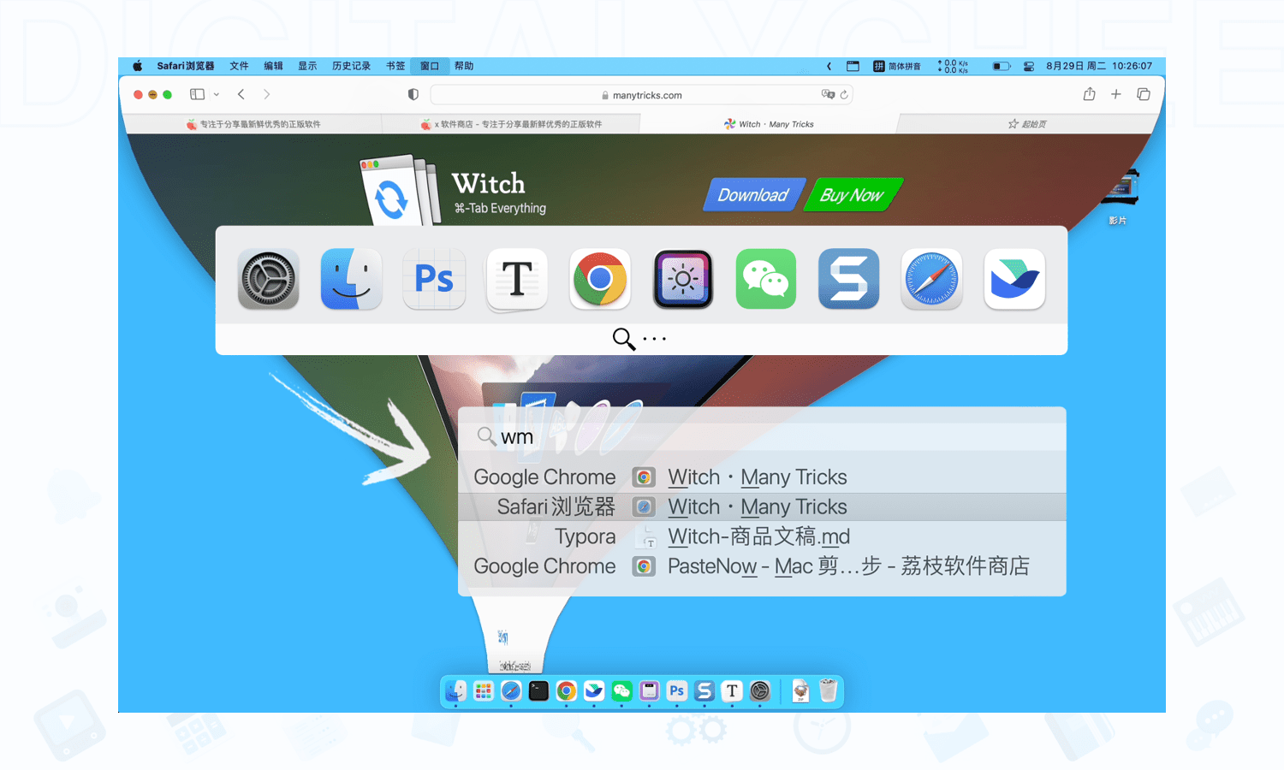This screenshot has width=1284, height=770.
Task: Open Control Center in the menu bar
Action: pos(1029,66)
